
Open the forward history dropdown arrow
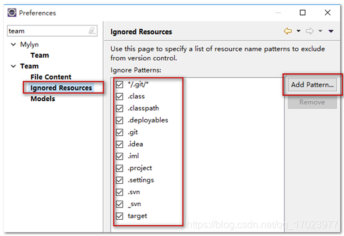click(x=320, y=31)
